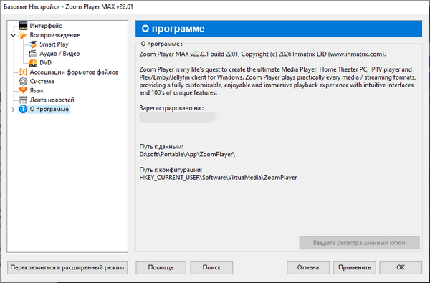Open the DVD settings page

tap(46, 63)
